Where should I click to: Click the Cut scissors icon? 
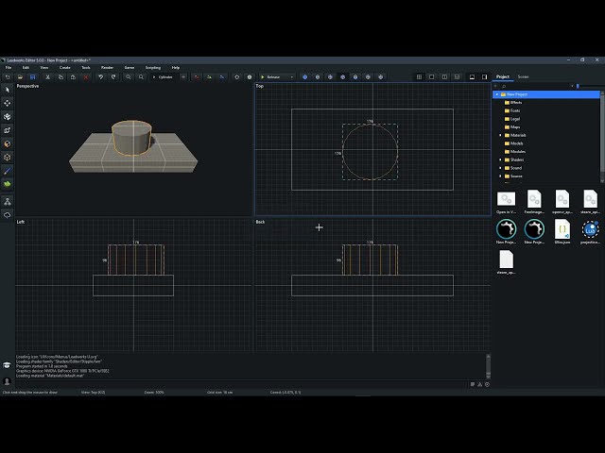click(x=48, y=77)
